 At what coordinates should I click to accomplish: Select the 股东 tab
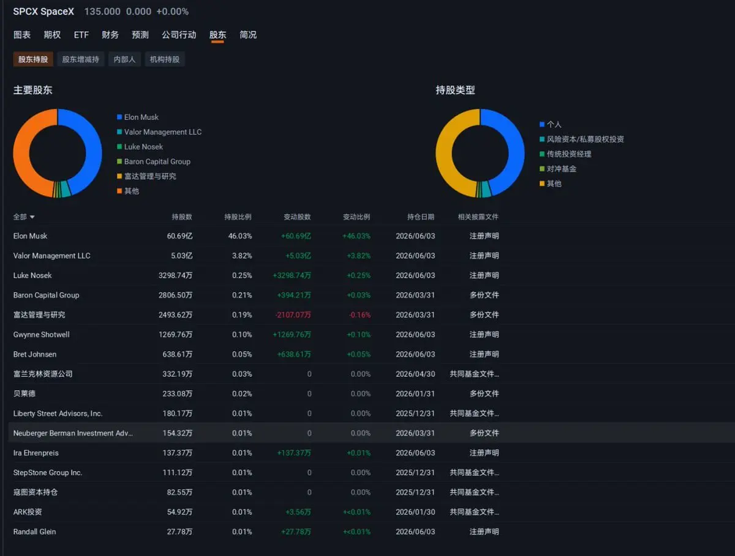[217, 35]
